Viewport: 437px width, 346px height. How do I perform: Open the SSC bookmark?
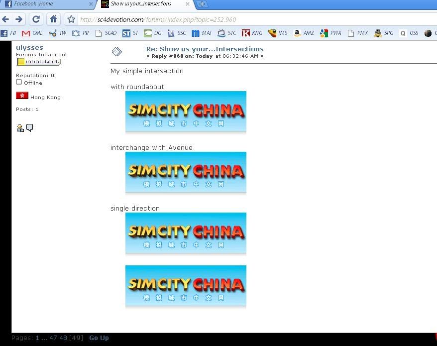177,33
